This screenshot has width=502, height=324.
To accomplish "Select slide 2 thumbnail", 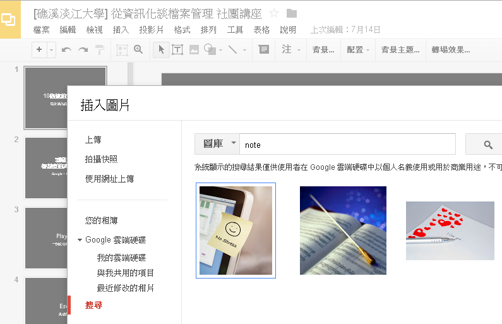I will (x=46, y=168).
